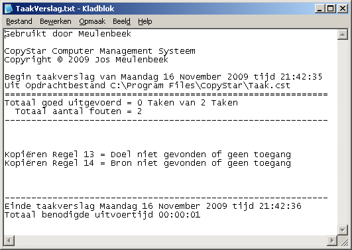Maximize the Kladblok window

(x=330, y=9)
